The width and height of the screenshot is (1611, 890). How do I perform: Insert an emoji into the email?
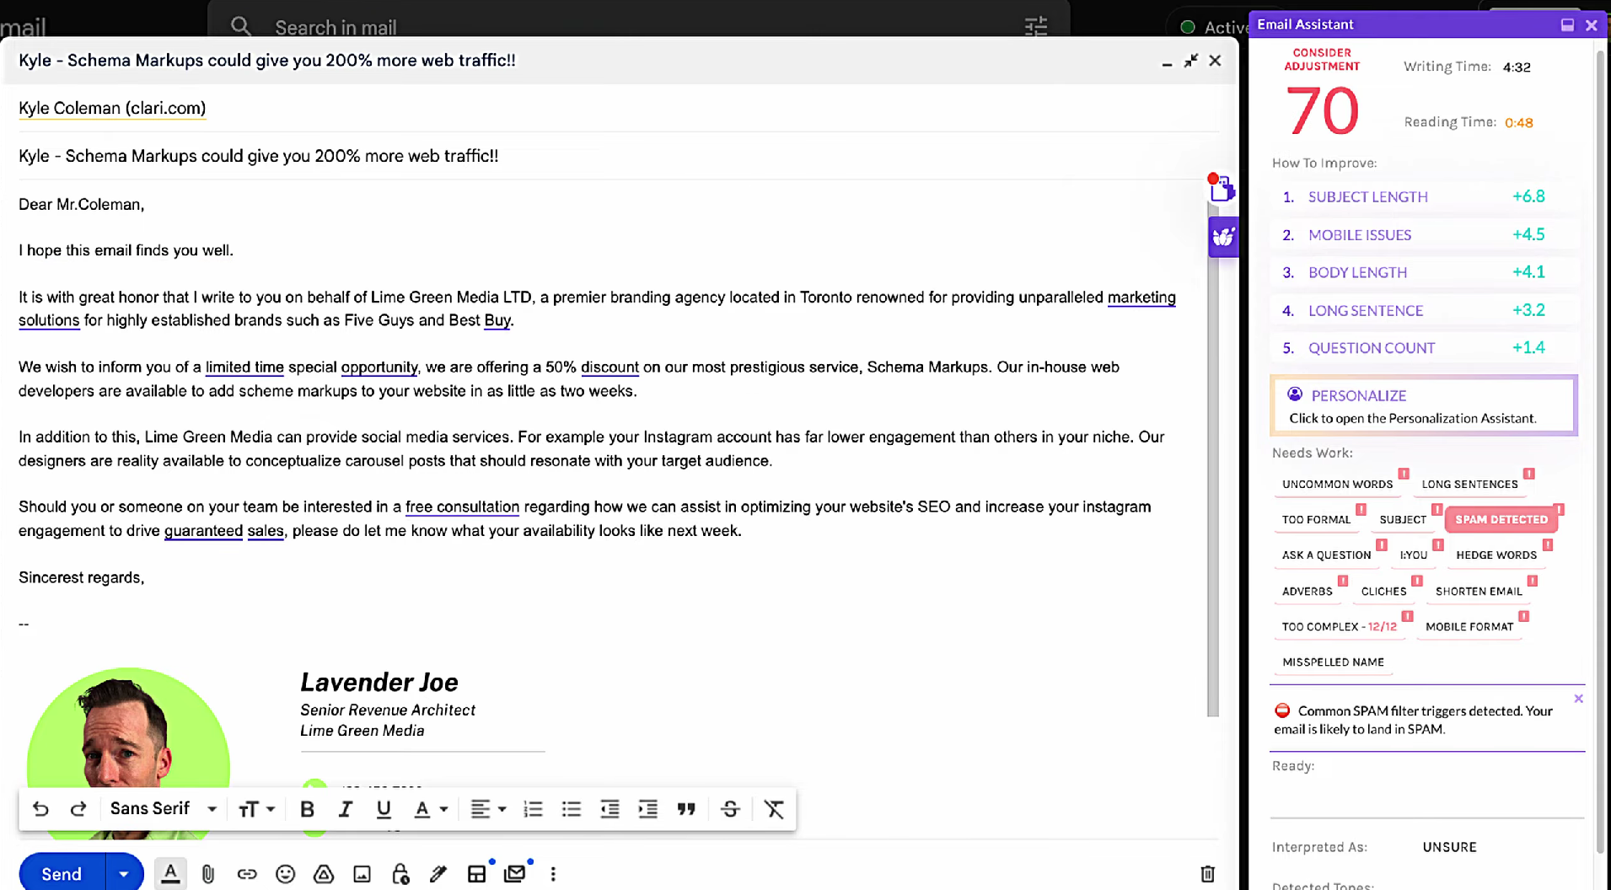pyautogui.click(x=286, y=874)
